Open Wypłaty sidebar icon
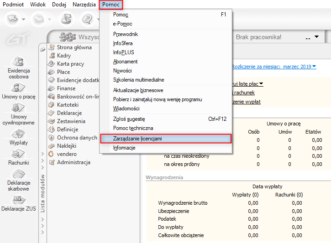This screenshot has height=243, width=331. [x=19, y=137]
